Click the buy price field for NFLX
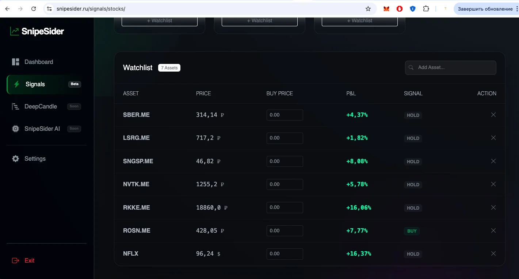519x279 pixels. pyautogui.click(x=285, y=254)
